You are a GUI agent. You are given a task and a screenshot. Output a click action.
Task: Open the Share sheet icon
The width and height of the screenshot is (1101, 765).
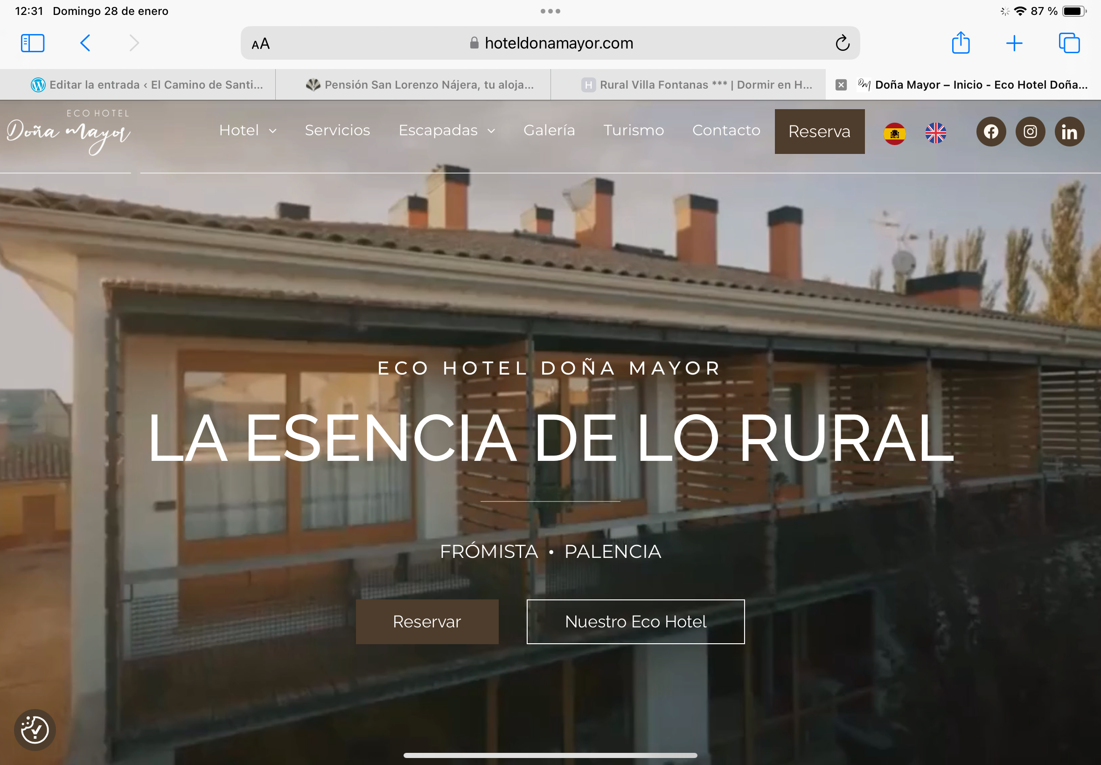click(961, 43)
